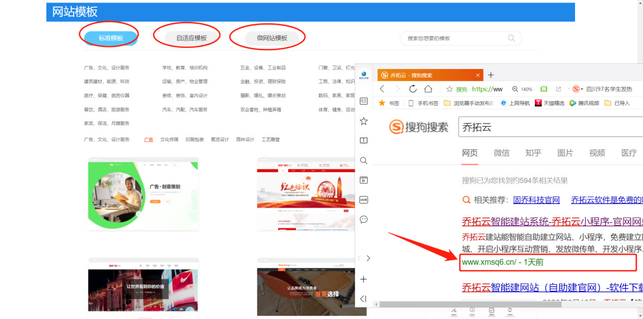Viewport: 643px width, 319px height.
Task: Open the zoom level 140% dropdown
Action: (x=523, y=89)
